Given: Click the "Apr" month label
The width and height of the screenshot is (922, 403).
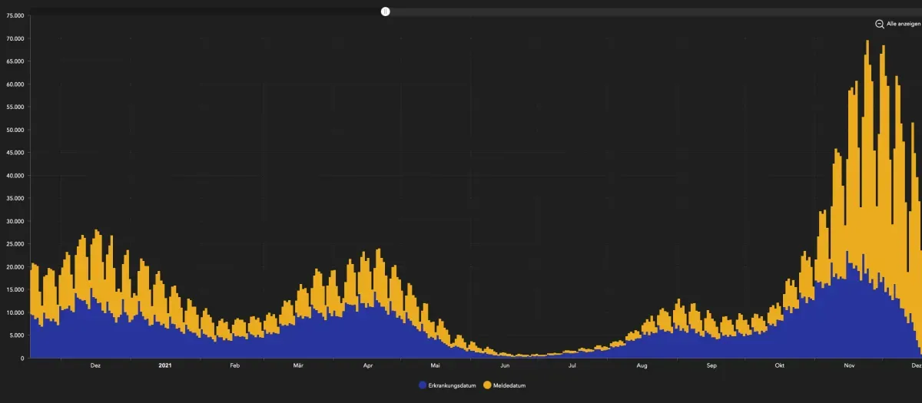Looking at the screenshot, I should tap(368, 366).
